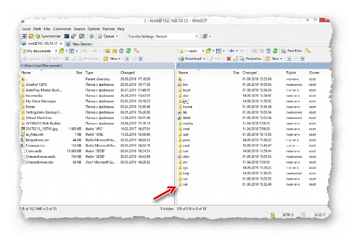Expand remote New dropdown arrow

281,59
